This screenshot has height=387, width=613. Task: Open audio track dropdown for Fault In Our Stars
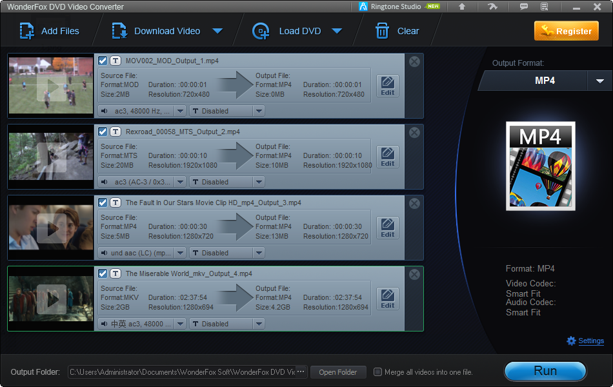click(180, 253)
